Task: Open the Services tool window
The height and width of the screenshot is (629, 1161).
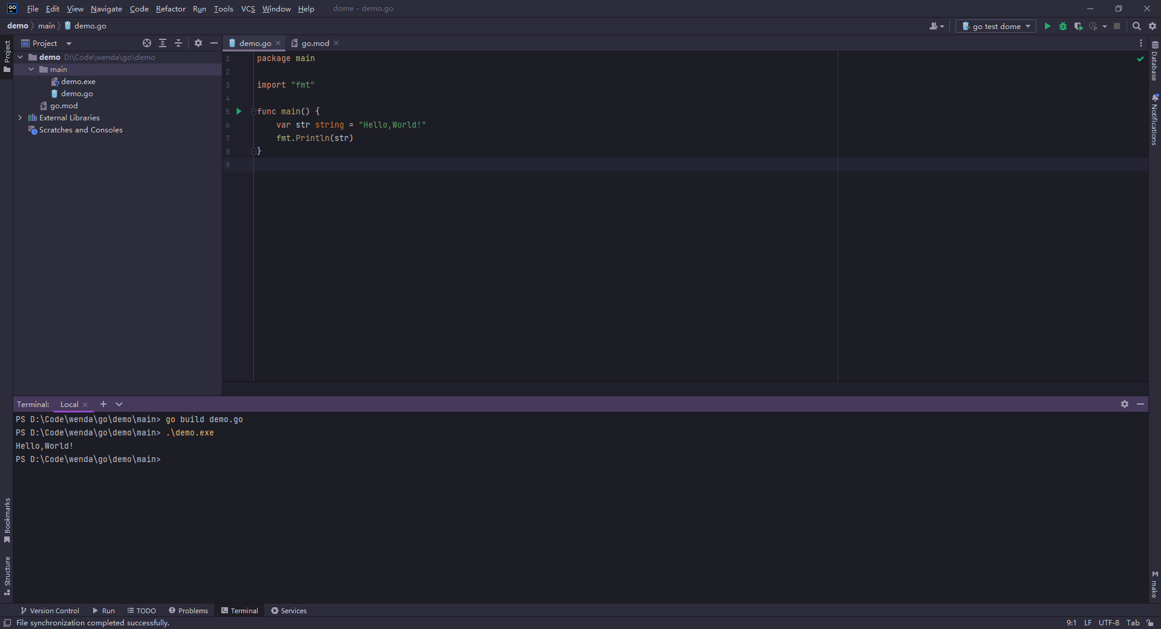Action: click(288, 611)
